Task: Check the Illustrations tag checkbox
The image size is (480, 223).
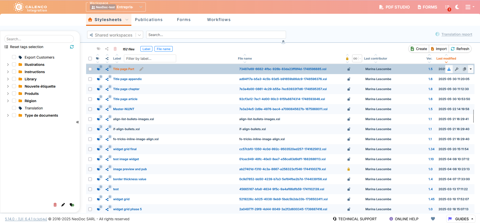Action: pyautogui.click(x=14, y=65)
